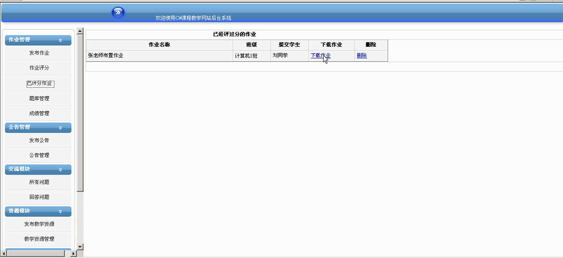Select the 刘同学 cell
The width and height of the screenshot is (563, 258).
click(289, 56)
